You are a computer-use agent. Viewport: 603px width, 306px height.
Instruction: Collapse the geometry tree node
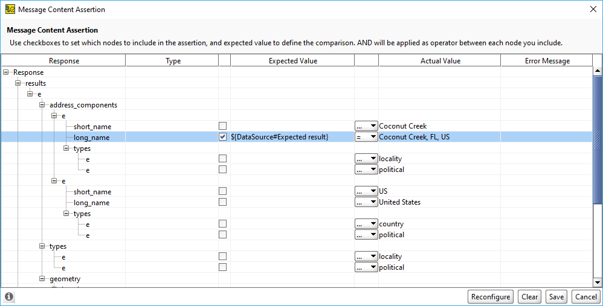(42, 279)
